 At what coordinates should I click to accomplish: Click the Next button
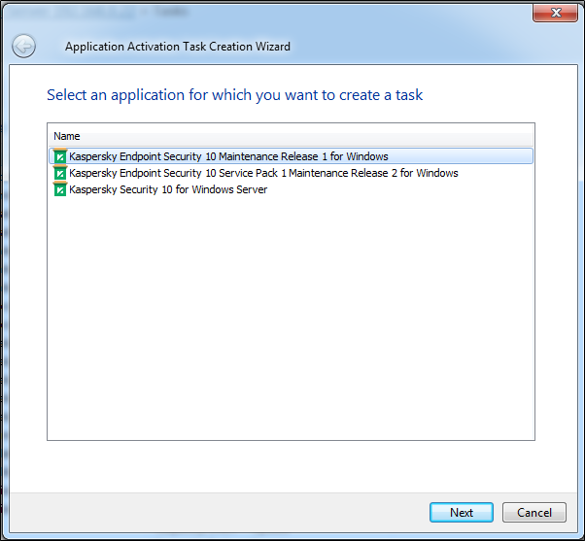click(x=462, y=512)
